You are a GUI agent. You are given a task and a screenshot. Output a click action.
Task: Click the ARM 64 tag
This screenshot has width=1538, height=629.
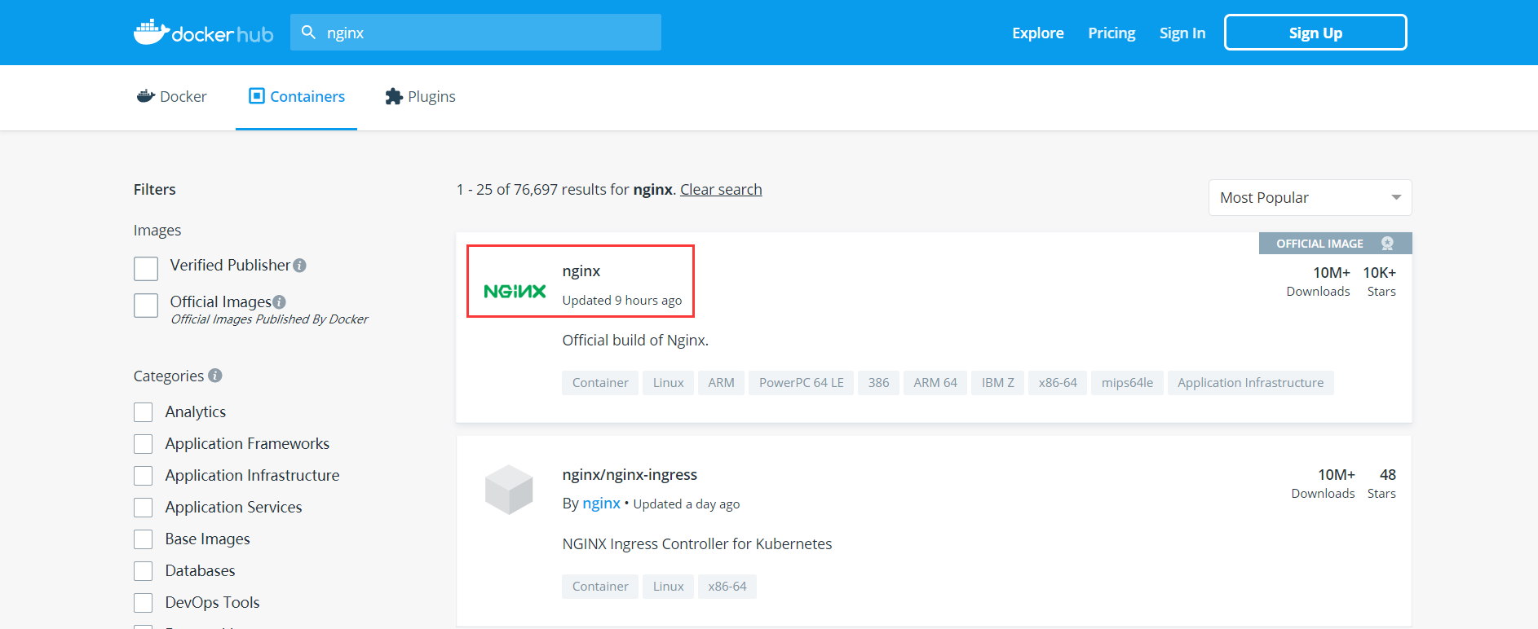point(935,383)
